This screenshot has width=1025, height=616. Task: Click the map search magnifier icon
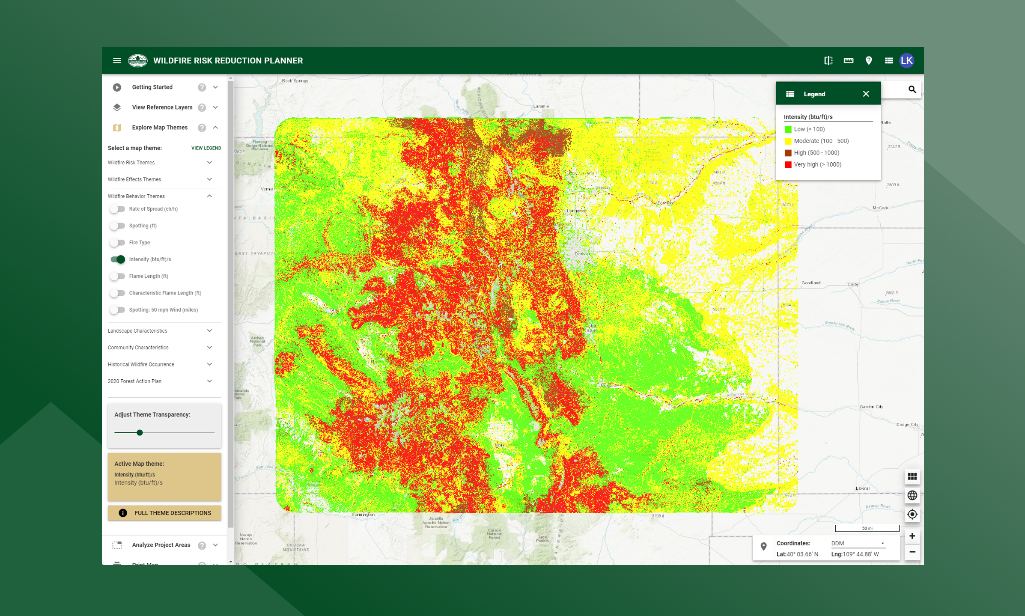pos(912,89)
